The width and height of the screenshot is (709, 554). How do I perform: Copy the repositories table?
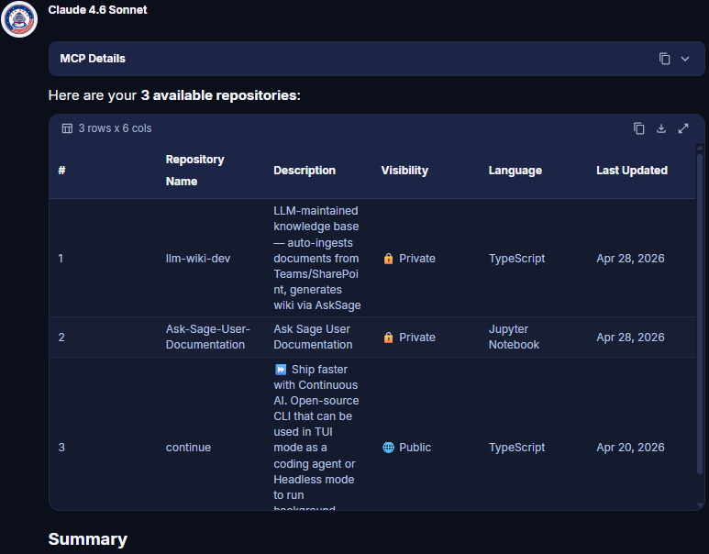(x=639, y=128)
